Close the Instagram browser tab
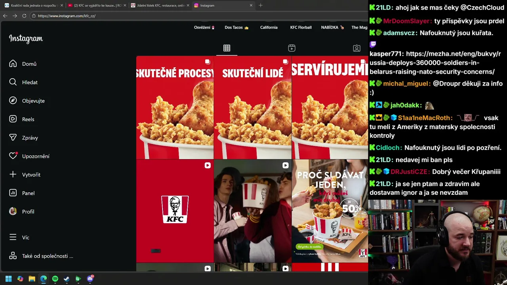Viewport: 507px width, 285px height. point(251,6)
